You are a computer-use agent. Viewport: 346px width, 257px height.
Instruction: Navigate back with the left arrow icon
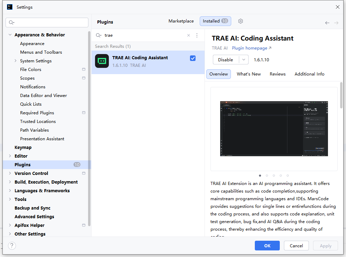(x=327, y=23)
